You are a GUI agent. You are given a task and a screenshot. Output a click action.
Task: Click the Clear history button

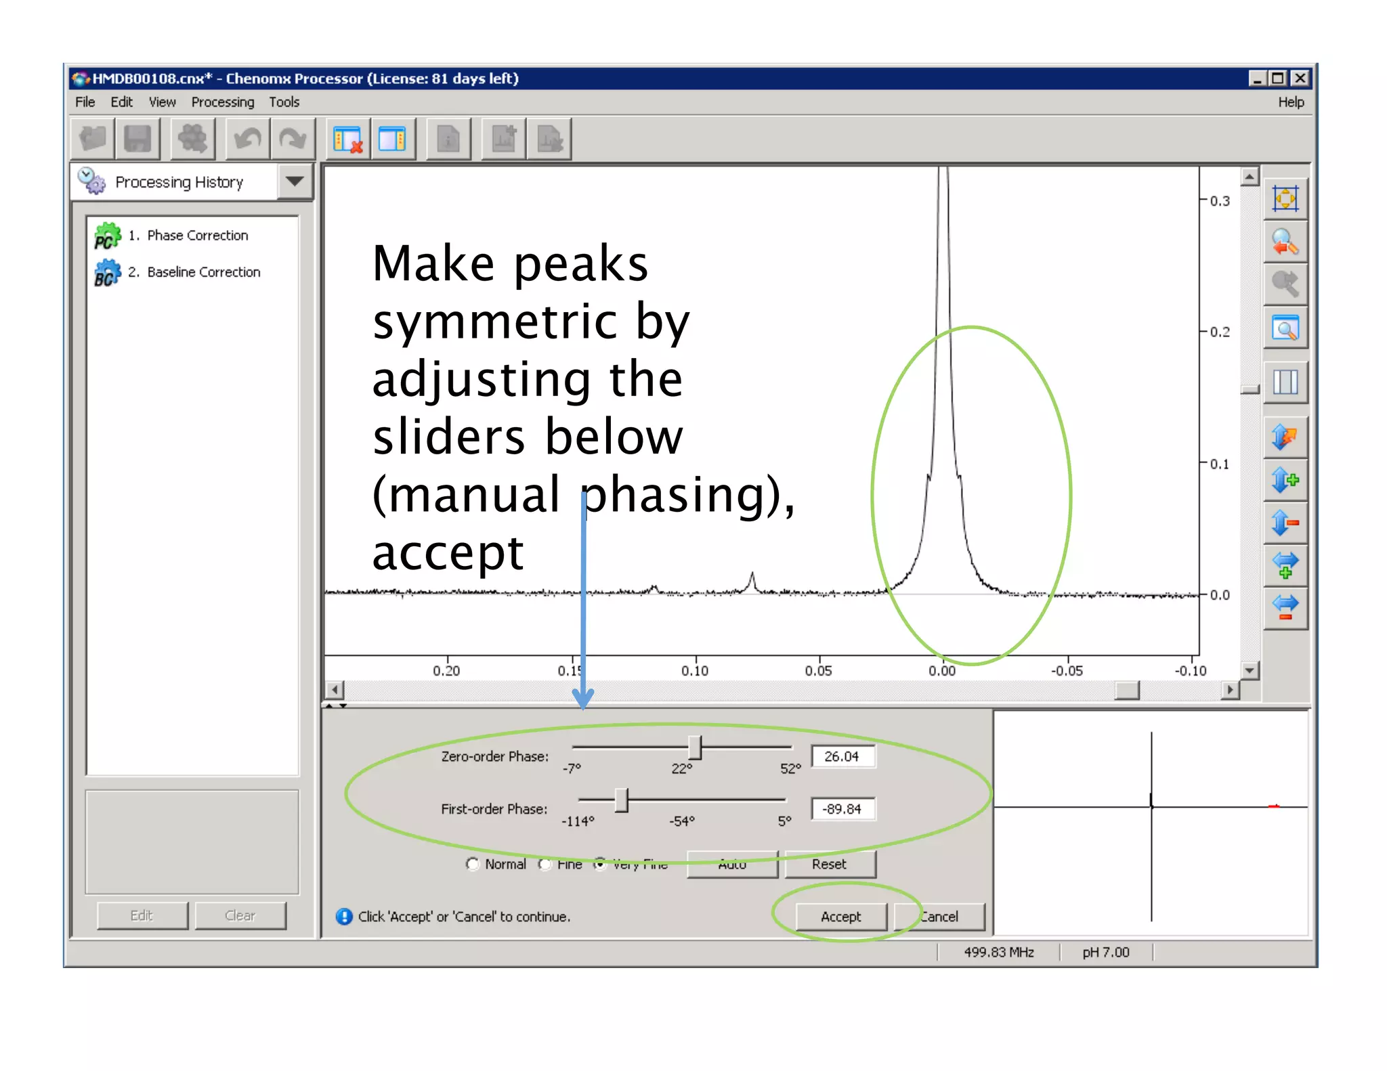click(x=240, y=916)
